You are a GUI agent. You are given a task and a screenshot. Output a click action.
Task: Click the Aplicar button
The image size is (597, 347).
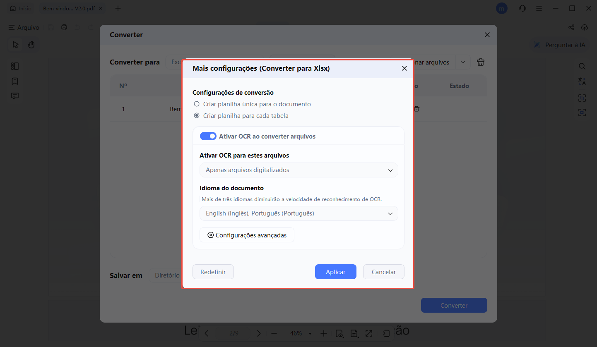pos(335,272)
